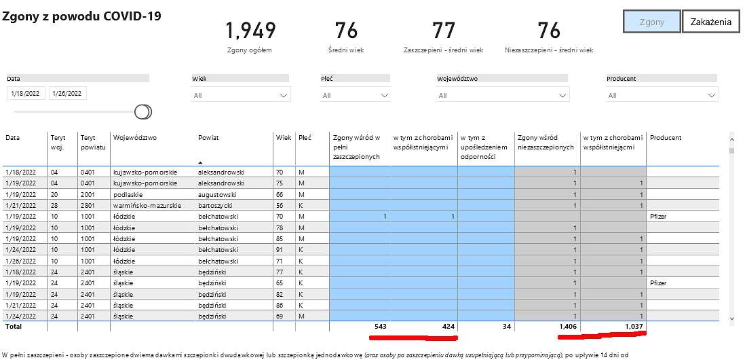Sort by Teryt woj. column header
The width and height of the screenshot is (745, 362).
coord(58,142)
